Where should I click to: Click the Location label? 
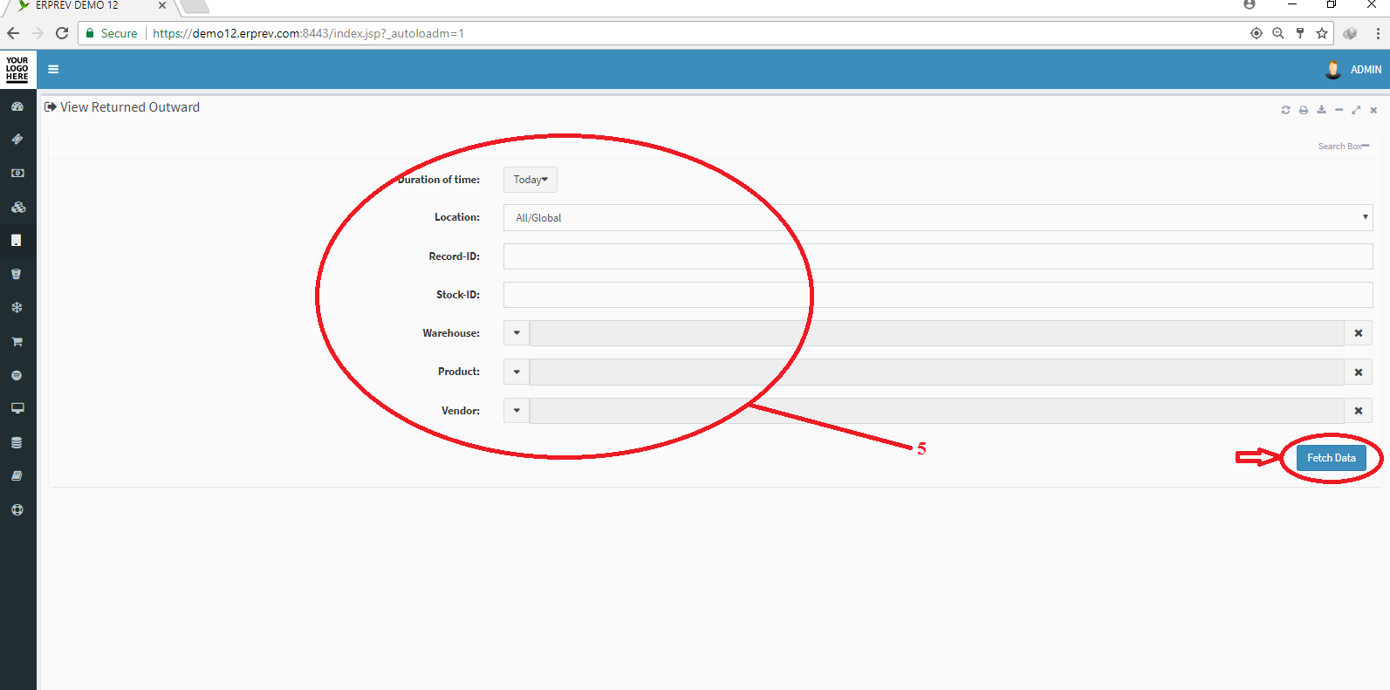click(x=457, y=217)
